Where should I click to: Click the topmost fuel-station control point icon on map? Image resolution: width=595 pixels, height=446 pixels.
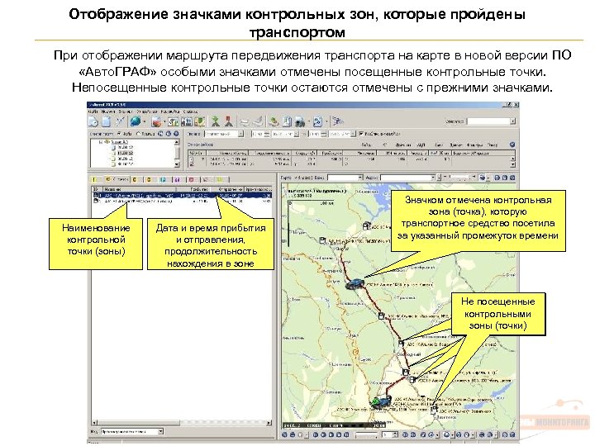coord(366,225)
